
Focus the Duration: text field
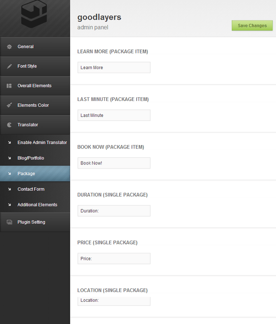[114, 211]
